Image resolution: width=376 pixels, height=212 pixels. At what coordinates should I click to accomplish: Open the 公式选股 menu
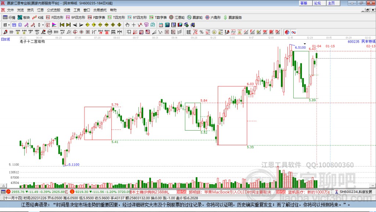pos(54,10)
